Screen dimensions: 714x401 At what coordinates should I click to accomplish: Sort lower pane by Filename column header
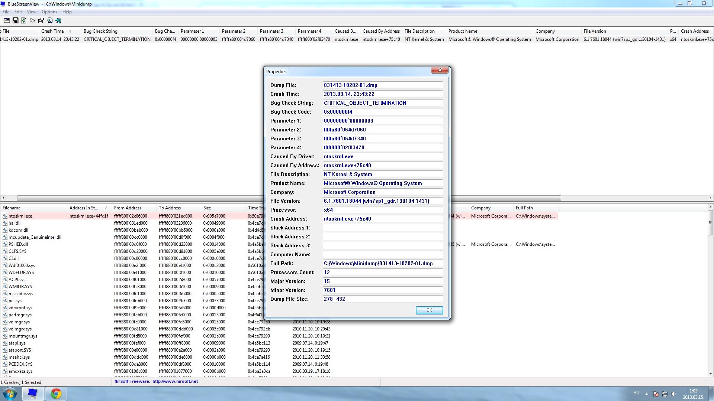pos(33,208)
